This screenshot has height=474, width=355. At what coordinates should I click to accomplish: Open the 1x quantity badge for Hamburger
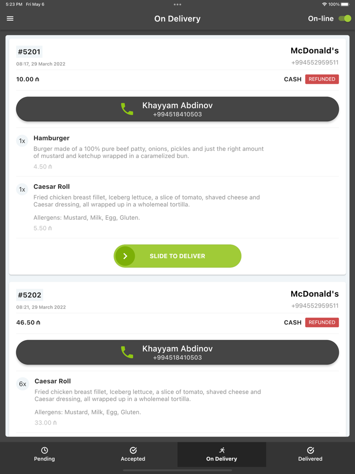[x=22, y=141]
